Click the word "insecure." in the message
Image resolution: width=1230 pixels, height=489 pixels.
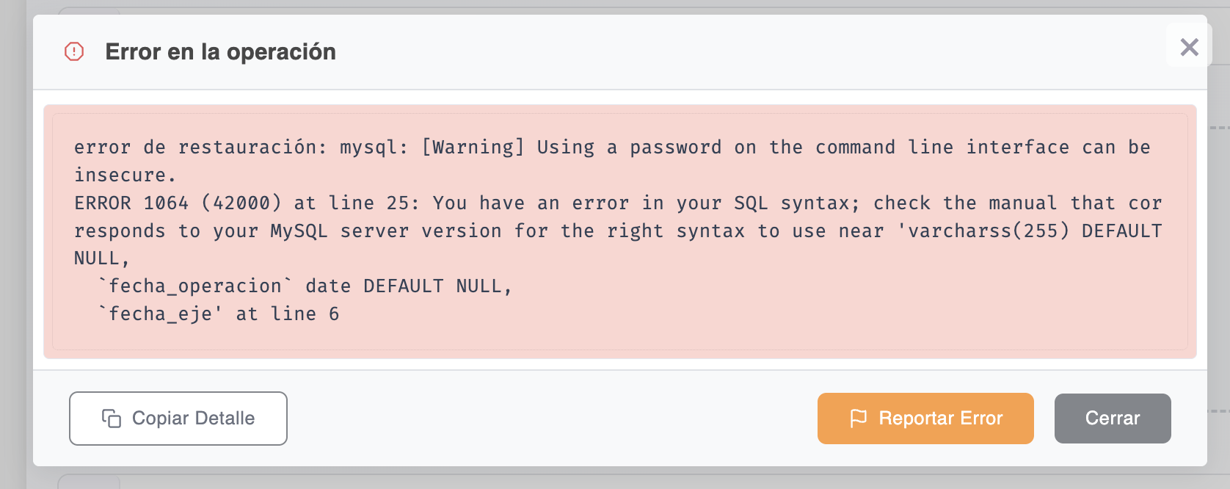(125, 175)
